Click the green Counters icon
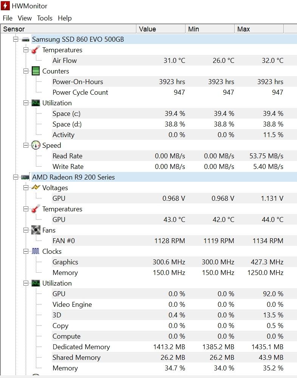Image resolution: width=297 pixels, height=378 pixels. (x=36, y=71)
